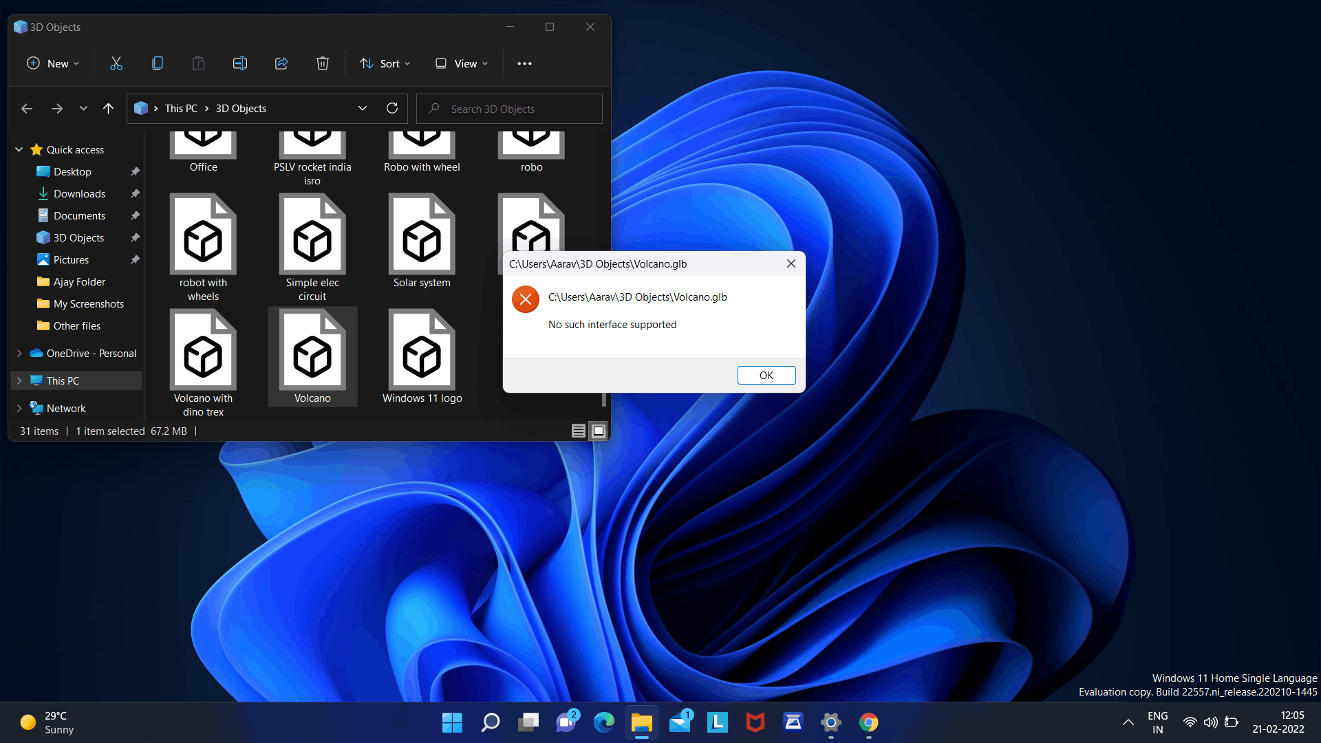
Task: Click the Cut scissors icon in toolbar
Action: click(116, 63)
